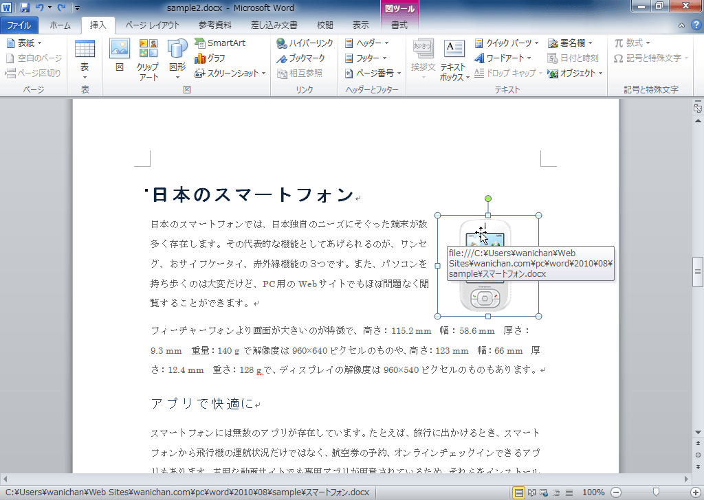Switch to the ページ レイアウト tab
Screen dimensions: 704x500
coord(152,25)
